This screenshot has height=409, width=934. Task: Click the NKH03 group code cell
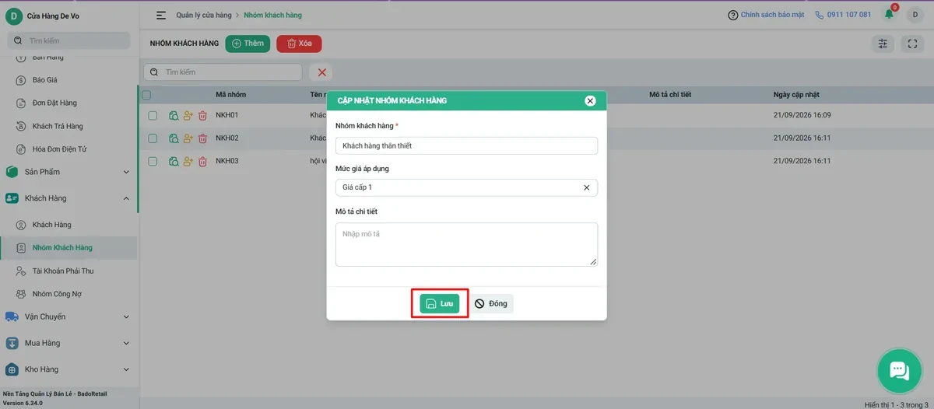click(x=226, y=161)
